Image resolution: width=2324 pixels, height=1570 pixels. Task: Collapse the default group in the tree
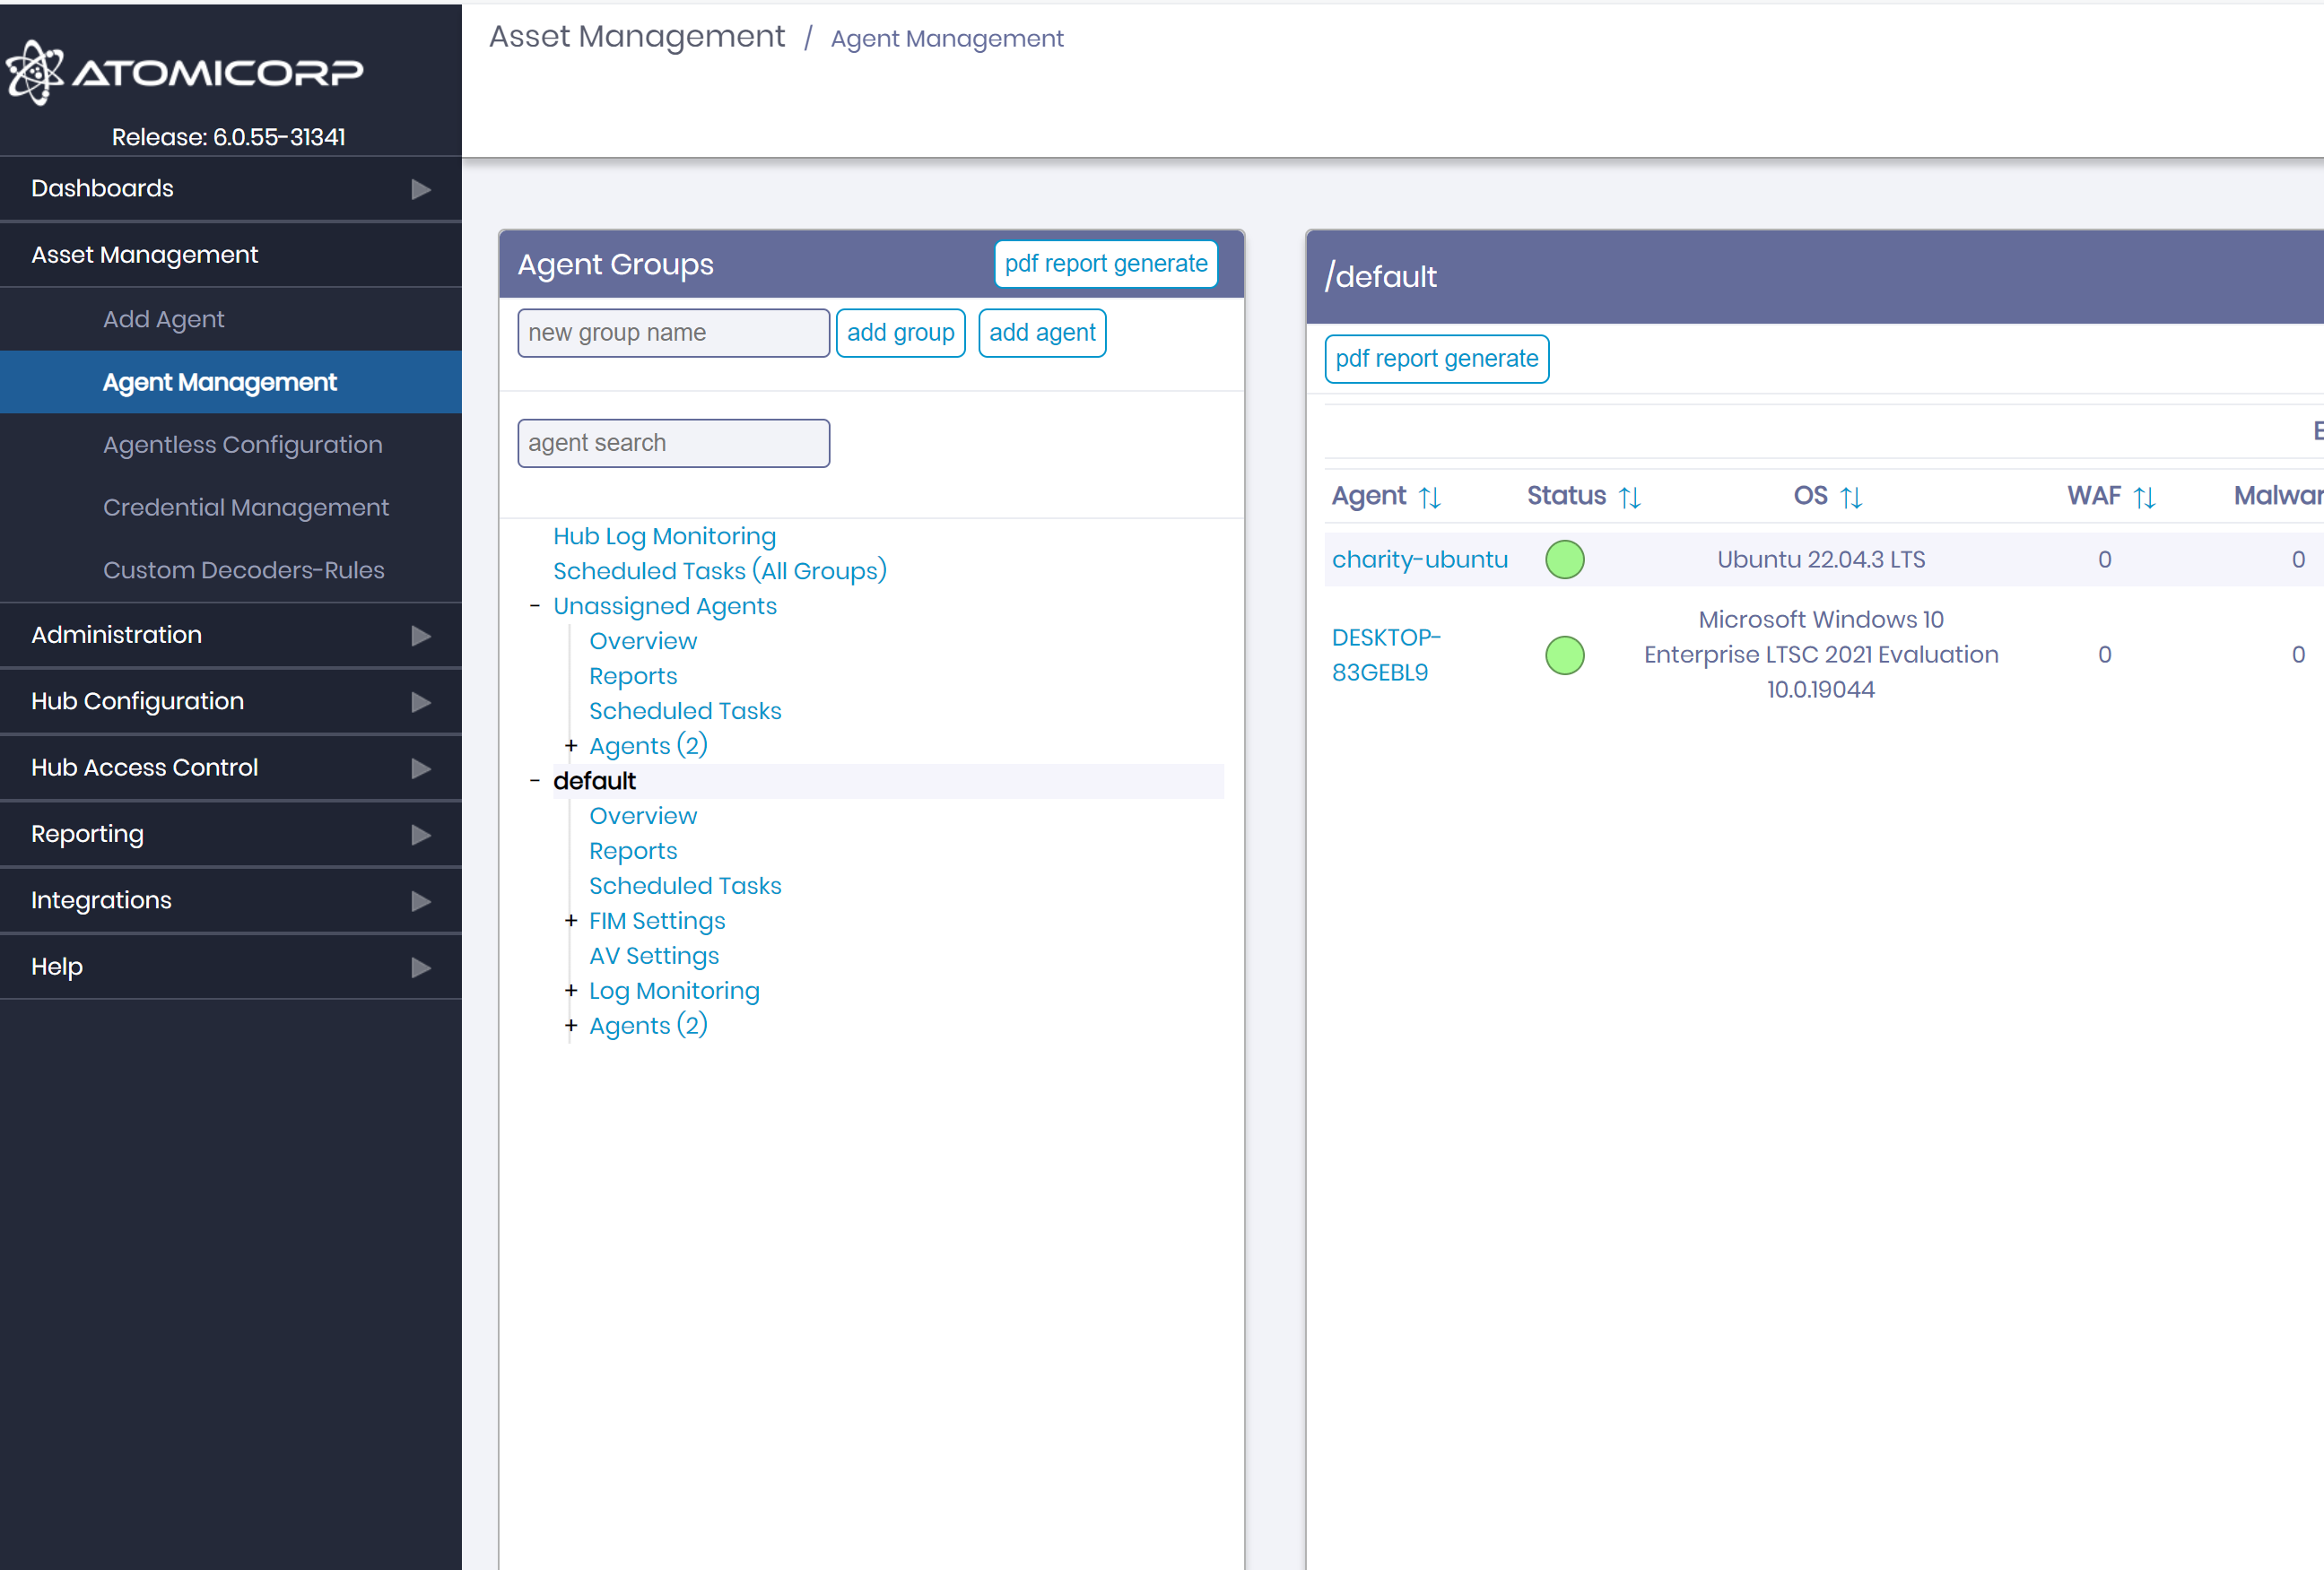[x=535, y=780]
